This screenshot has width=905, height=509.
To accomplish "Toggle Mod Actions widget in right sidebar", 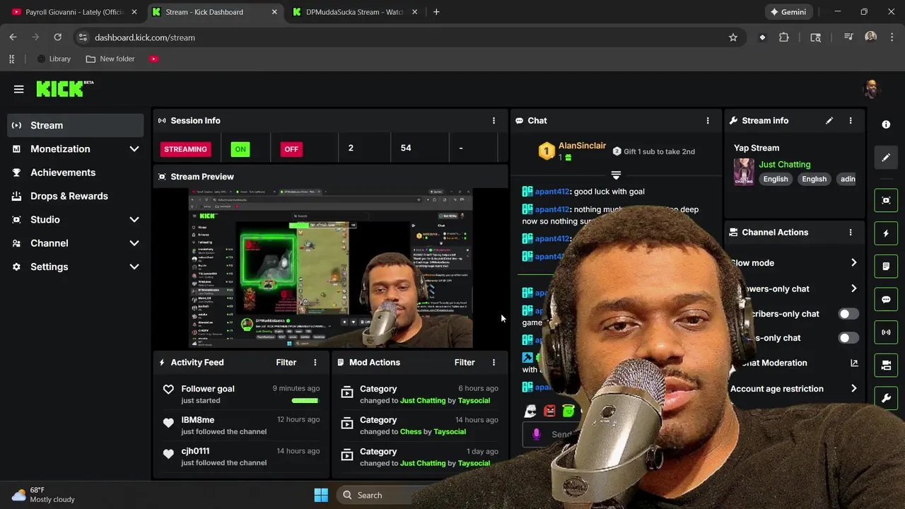I will pyautogui.click(x=886, y=267).
